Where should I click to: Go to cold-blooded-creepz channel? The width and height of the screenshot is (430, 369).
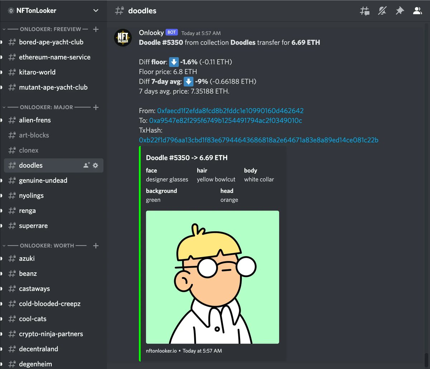click(54, 303)
